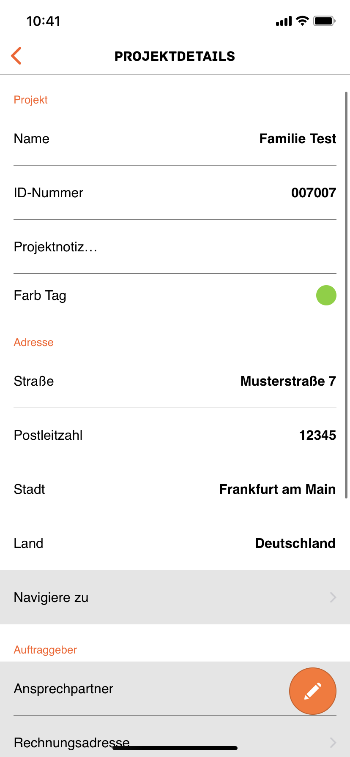Tap the Frankfurt am Main city value

click(x=278, y=489)
